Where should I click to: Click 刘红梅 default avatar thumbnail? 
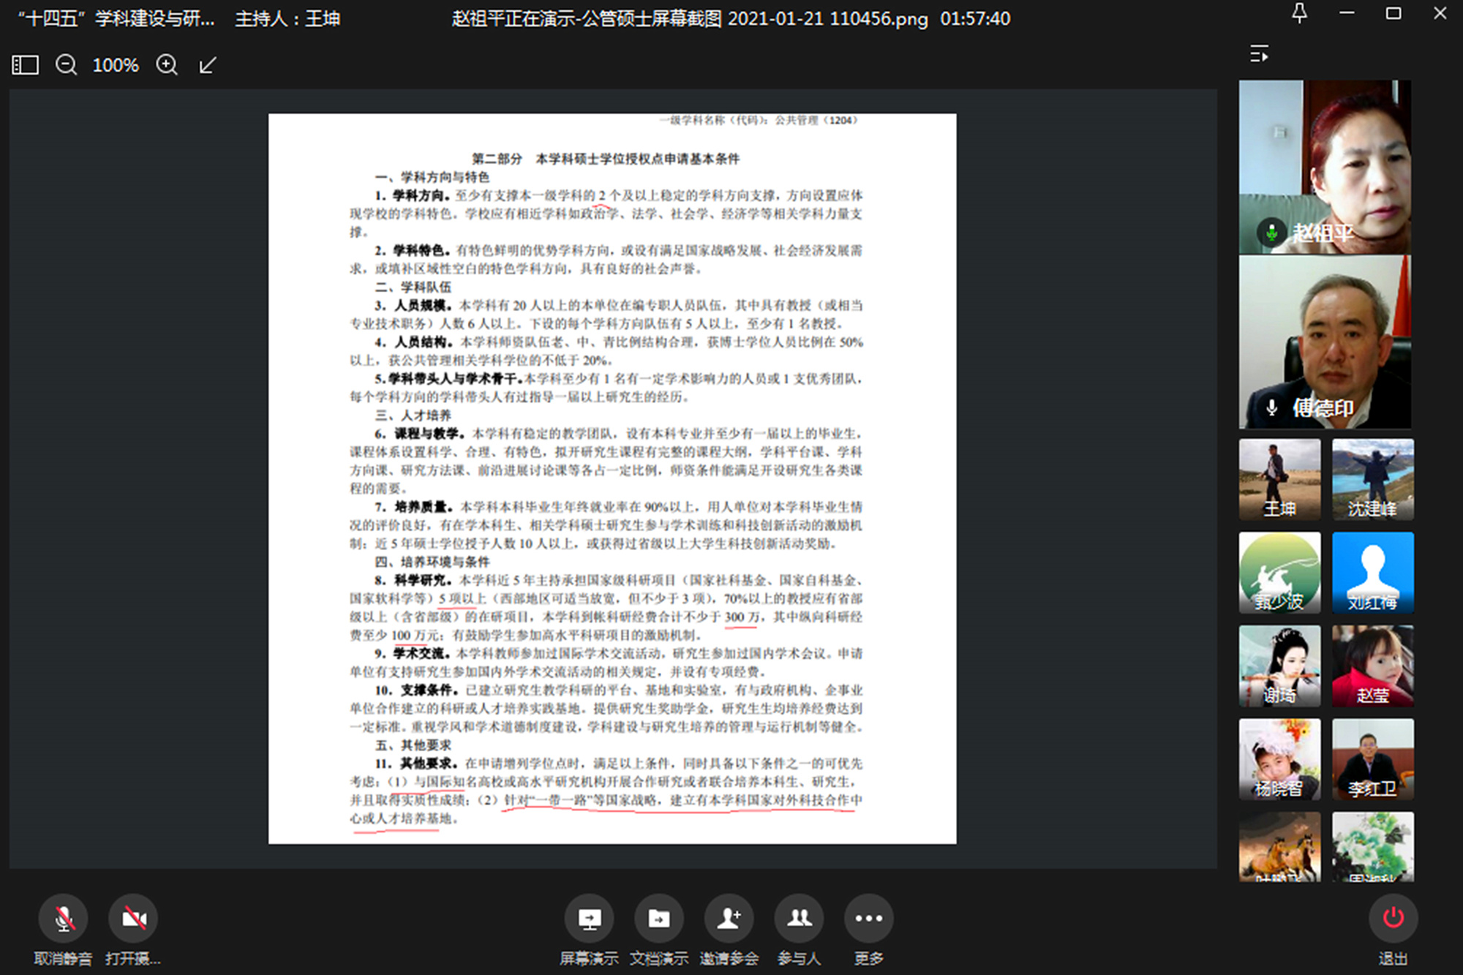[x=1372, y=572]
